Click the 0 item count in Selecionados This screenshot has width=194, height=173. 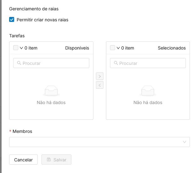pyautogui.click(x=128, y=48)
